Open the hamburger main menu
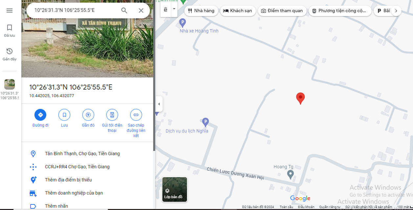This screenshot has height=210, width=413. pos(10,11)
